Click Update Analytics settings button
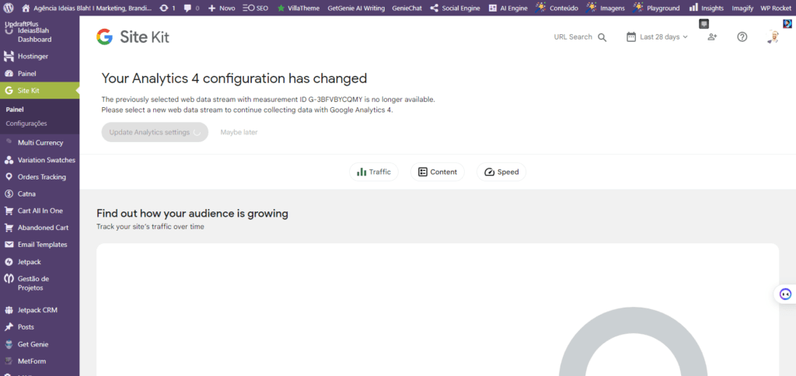This screenshot has height=376, width=796. 155,132
